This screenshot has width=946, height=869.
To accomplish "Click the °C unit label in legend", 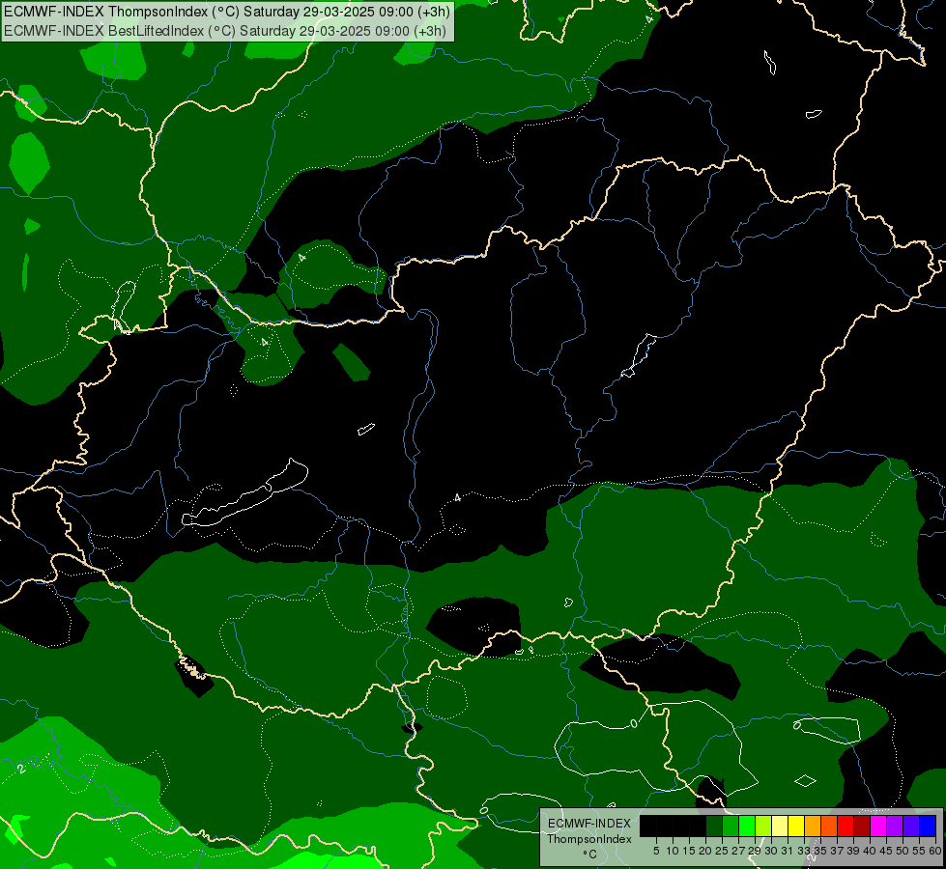I will pyautogui.click(x=589, y=855).
